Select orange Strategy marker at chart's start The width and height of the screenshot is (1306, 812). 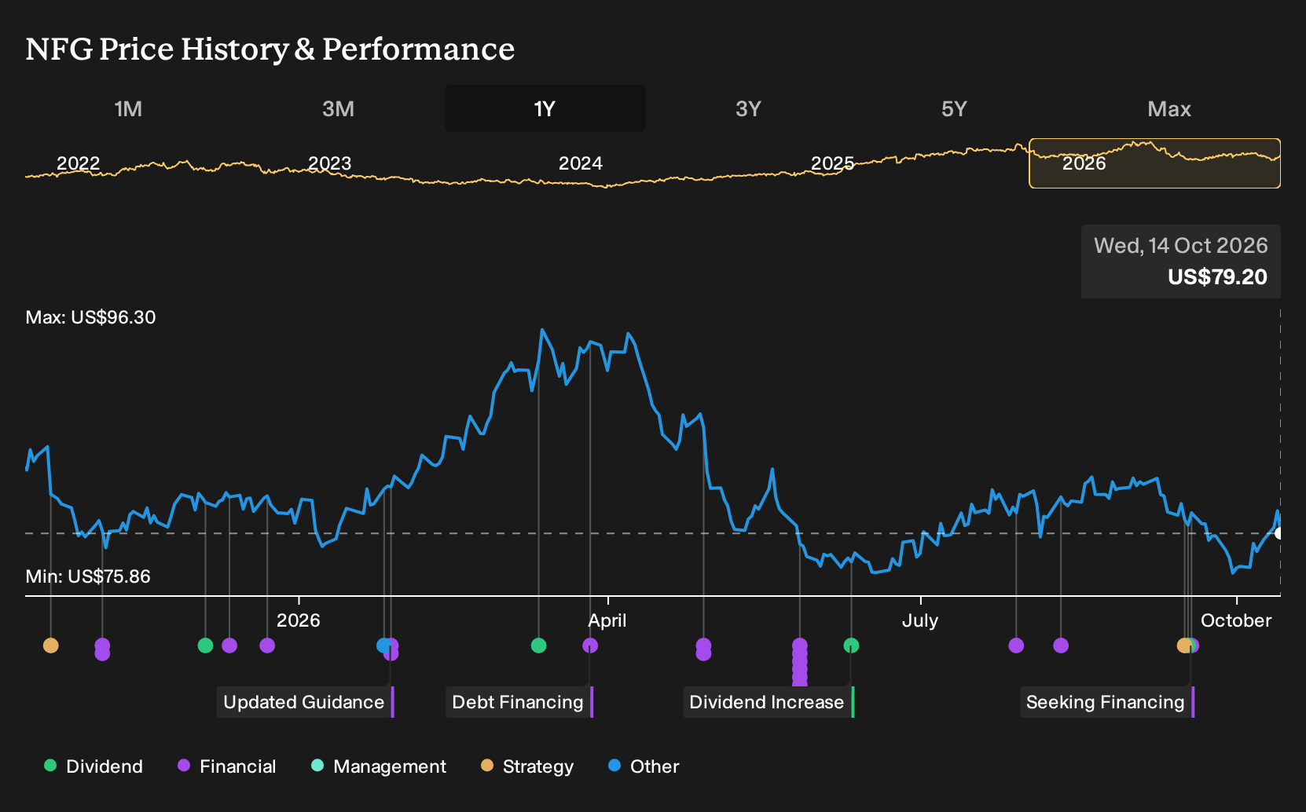point(50,646)
